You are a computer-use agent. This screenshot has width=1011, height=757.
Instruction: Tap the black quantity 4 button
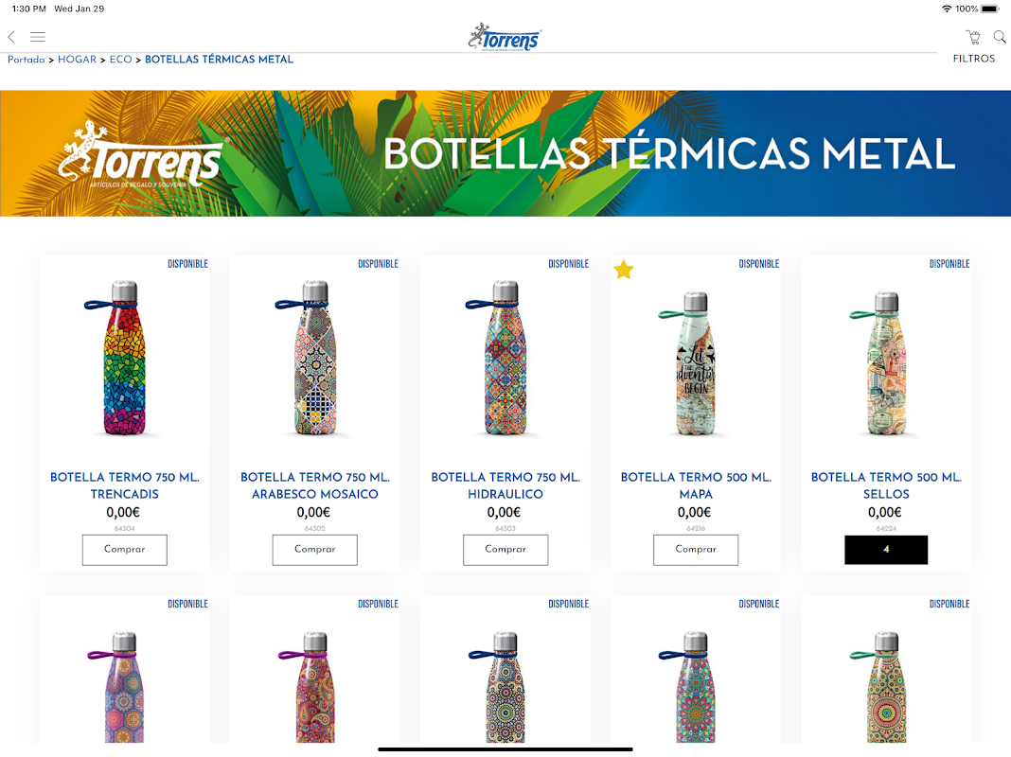tap(886, 550)
